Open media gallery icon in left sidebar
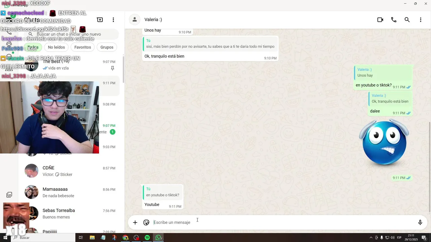431x242 pixels. pyautogui.click(x=9, y=195)
